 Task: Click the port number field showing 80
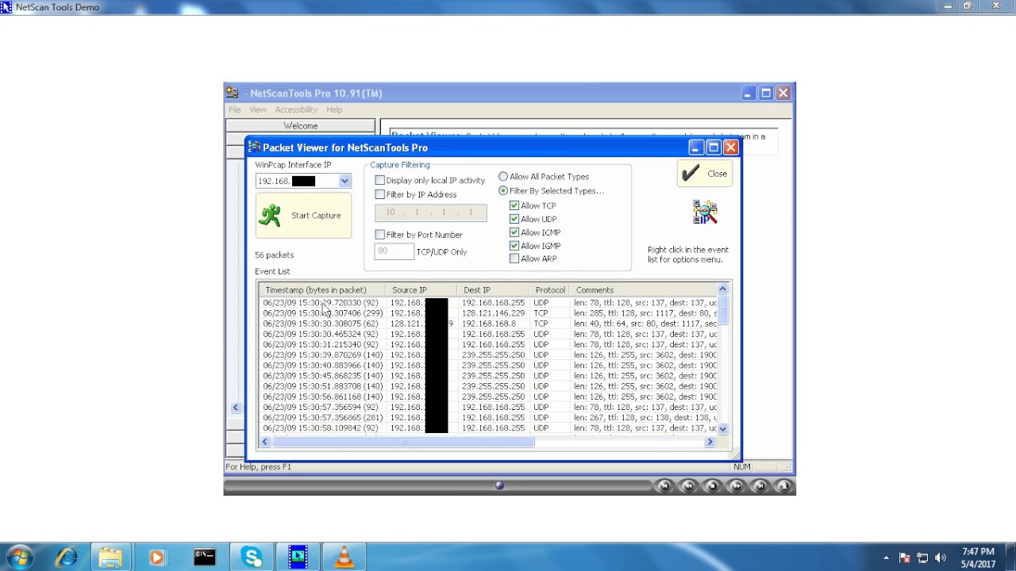tap(394, 251)
